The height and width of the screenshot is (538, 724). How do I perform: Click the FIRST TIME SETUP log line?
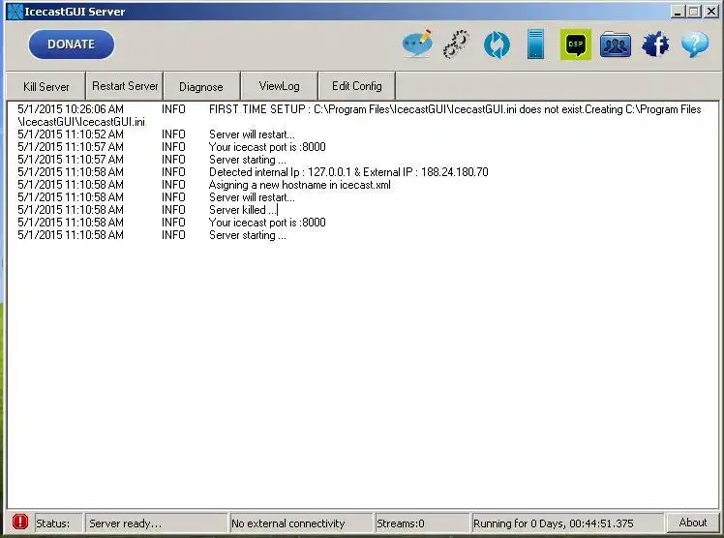tap(359, 109)
